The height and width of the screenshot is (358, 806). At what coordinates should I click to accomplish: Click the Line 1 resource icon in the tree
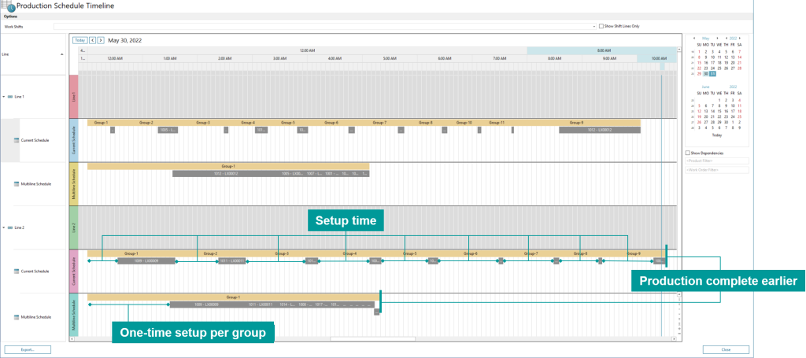[x=10, y=97]
